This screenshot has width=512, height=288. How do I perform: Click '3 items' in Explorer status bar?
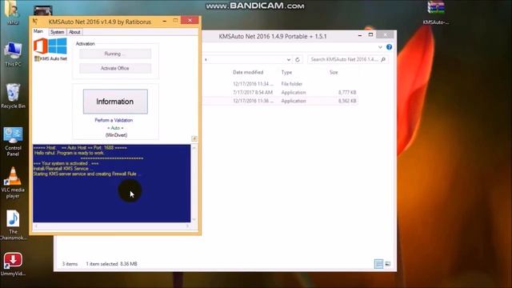[70, 264]
